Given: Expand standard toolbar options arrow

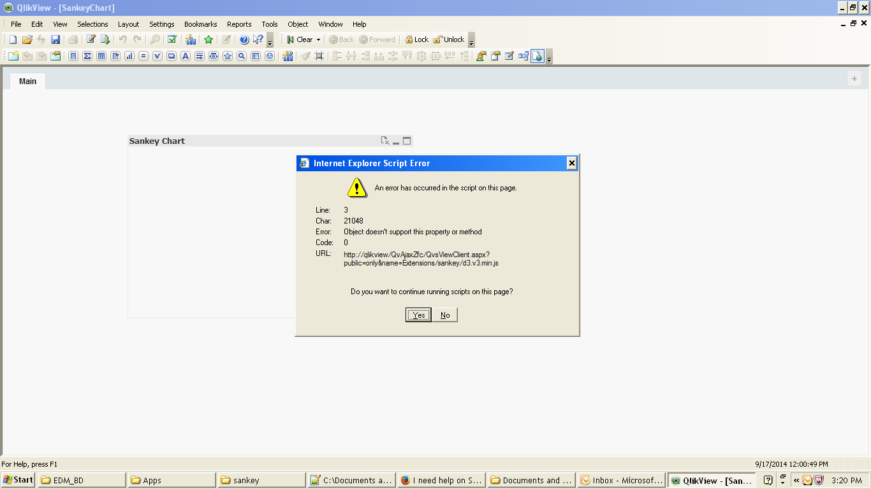Looking at the screenshot, I should pos(270,40).
